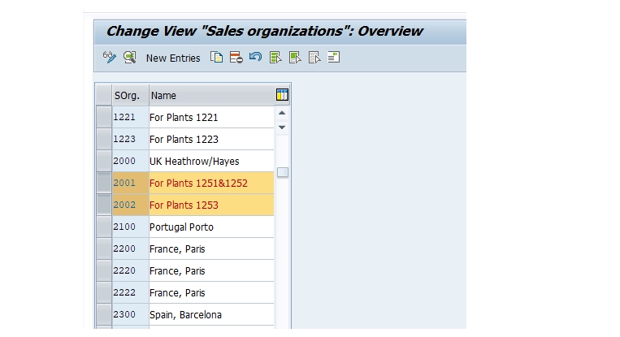620x337 pixels.
Task: Click the sales org cell 2300
Action: [131, 314]
